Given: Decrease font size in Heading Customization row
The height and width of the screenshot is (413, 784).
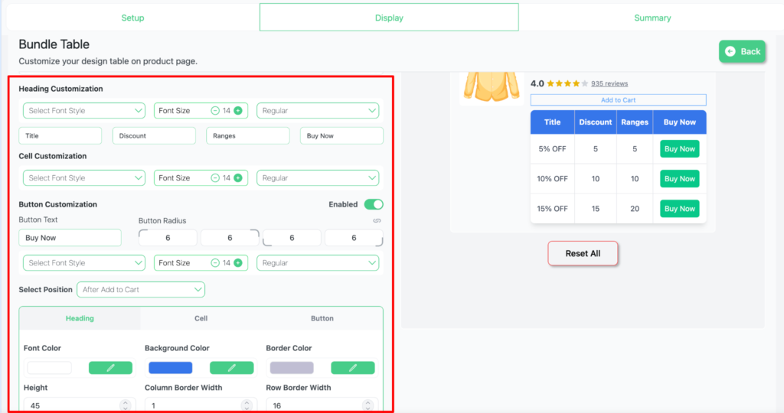Looking at the screenshot, I should pos(215,111).
